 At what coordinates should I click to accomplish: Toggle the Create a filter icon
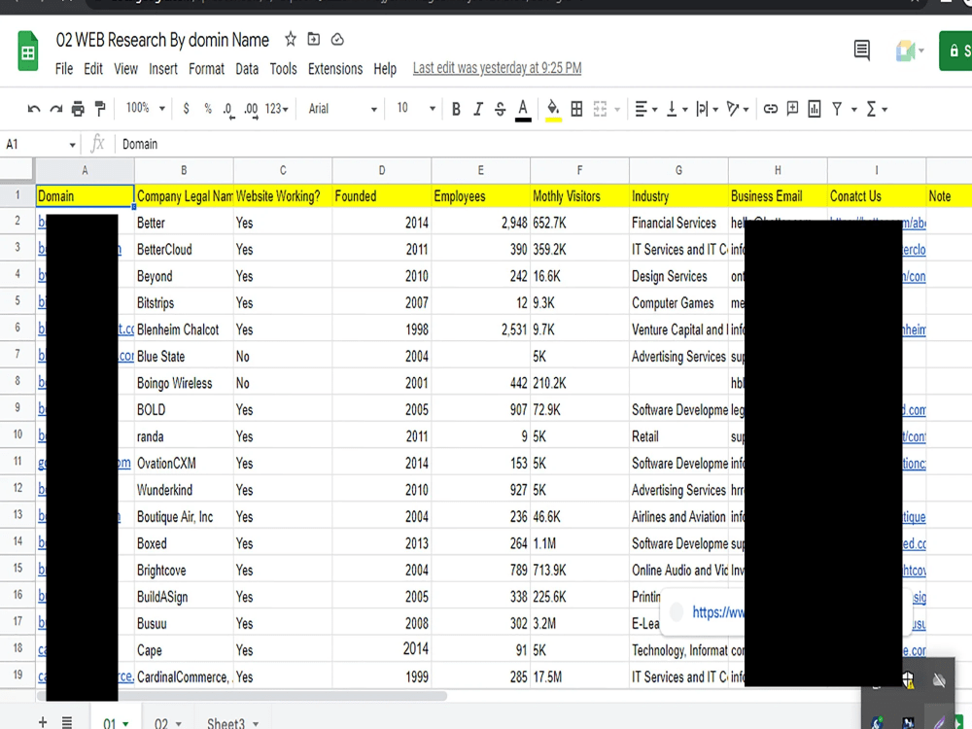[837, 109]
